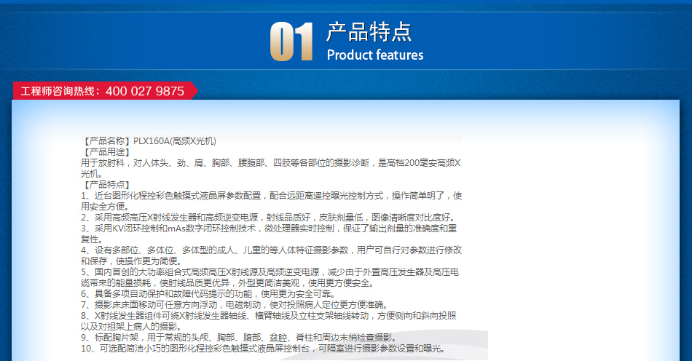Select feature 9 about the standard chest stand
The width and height of the screenshot is (692, 361).
click(239, 338)
